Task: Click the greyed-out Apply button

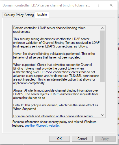Action: [105, 139]
